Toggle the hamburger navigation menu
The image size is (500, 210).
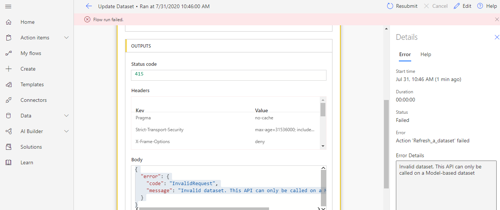9,6
